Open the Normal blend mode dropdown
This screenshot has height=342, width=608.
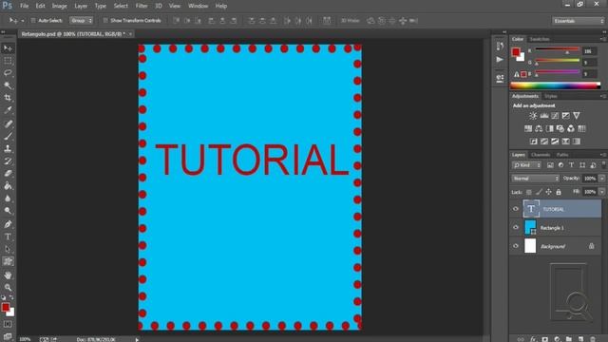point(536,179)
